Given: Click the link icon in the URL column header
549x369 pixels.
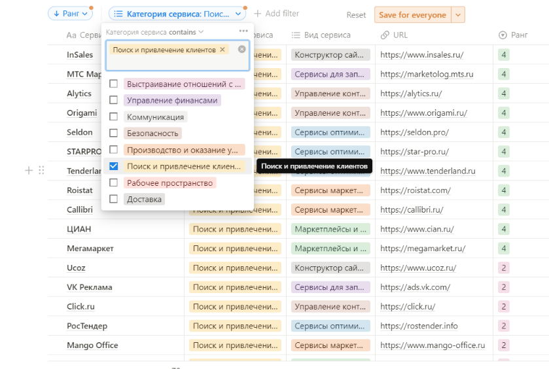Looking at the screenshot, I should click(385, 35).
